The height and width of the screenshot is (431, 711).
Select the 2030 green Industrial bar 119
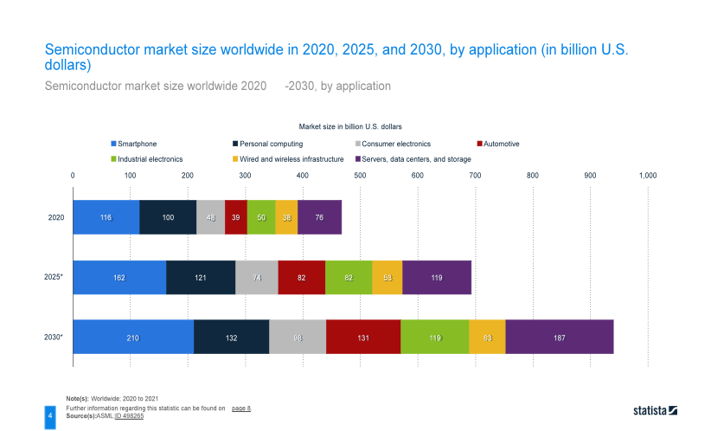click(435, 337)
